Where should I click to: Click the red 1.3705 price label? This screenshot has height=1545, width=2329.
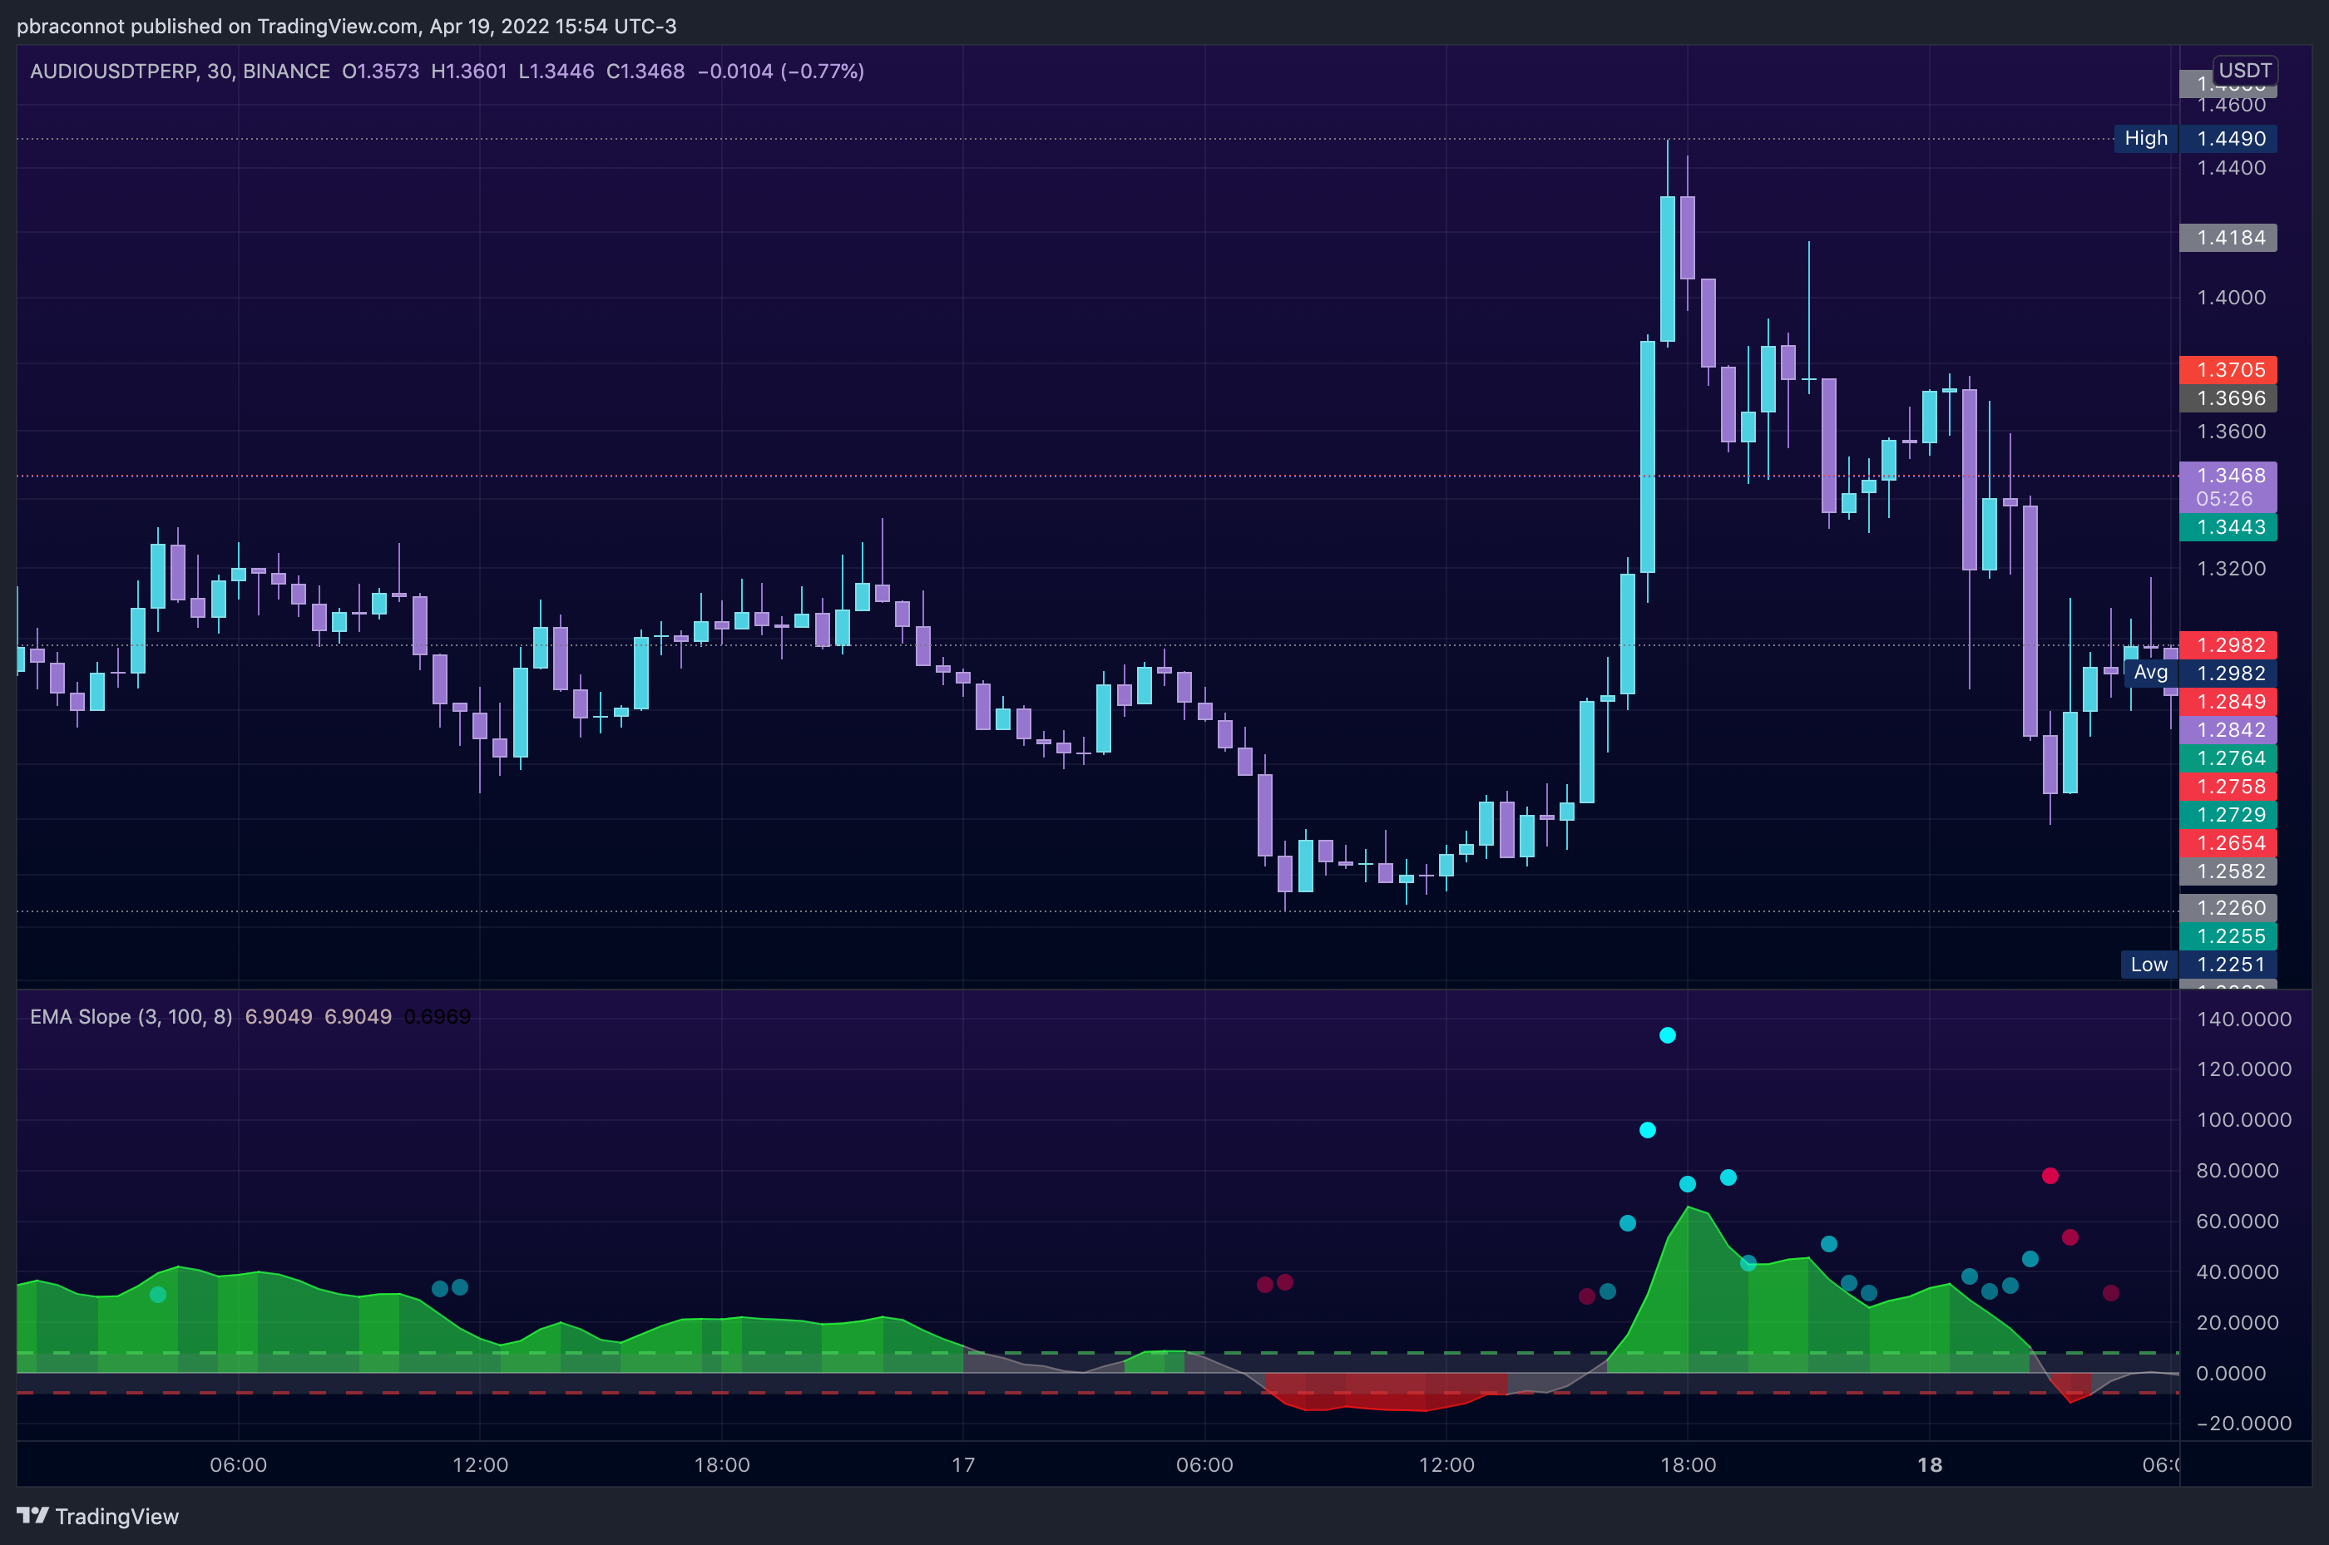(x=2228, y=369)
